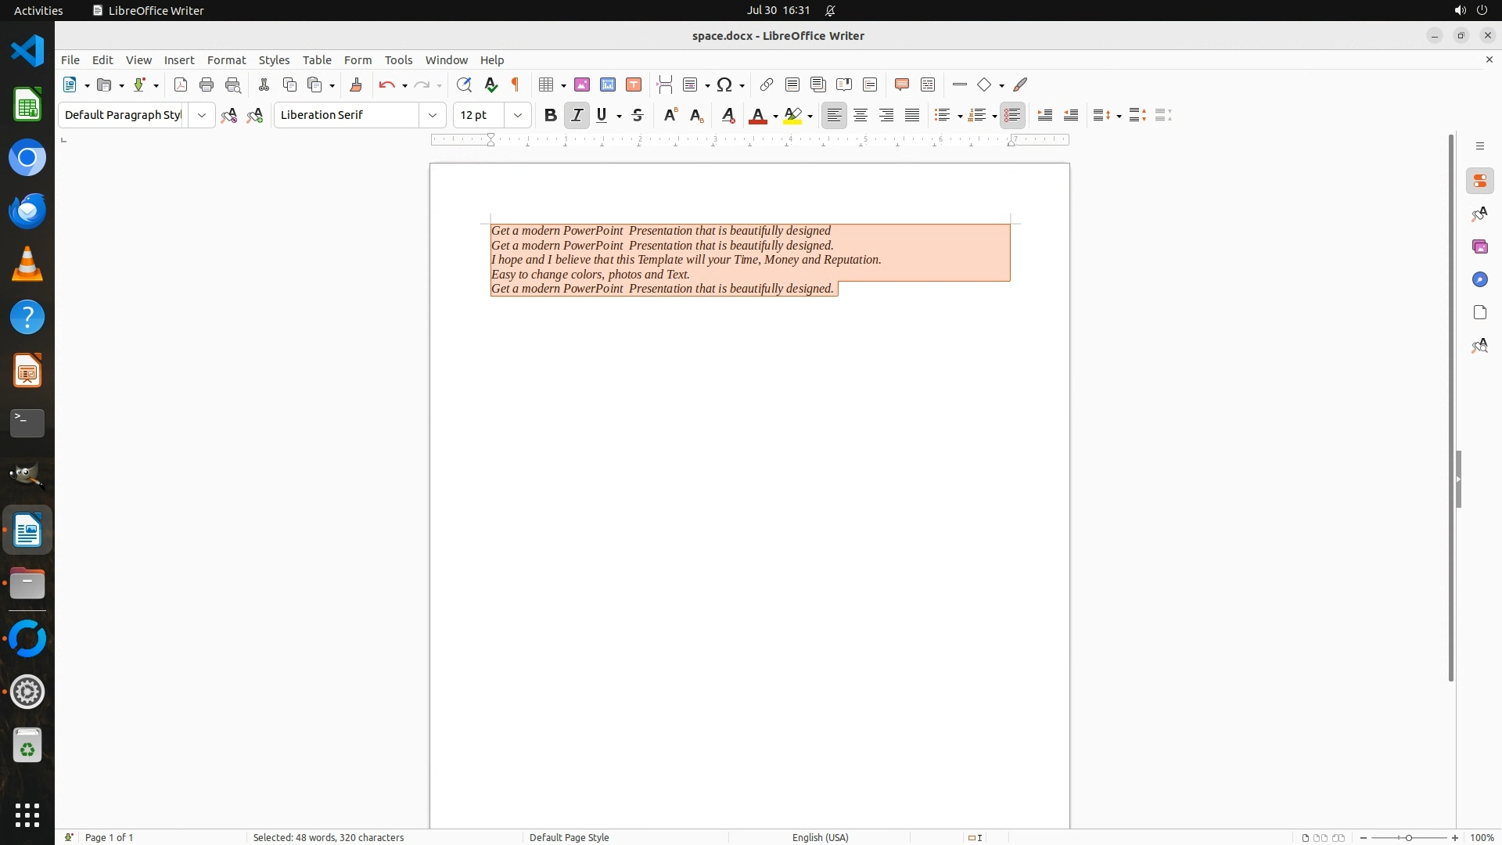Click the zoom slider in status bar
The image size is (1502, 845).
click(x=1409, y=837)
